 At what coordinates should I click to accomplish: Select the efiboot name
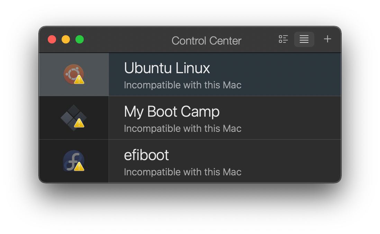(146, 155)
